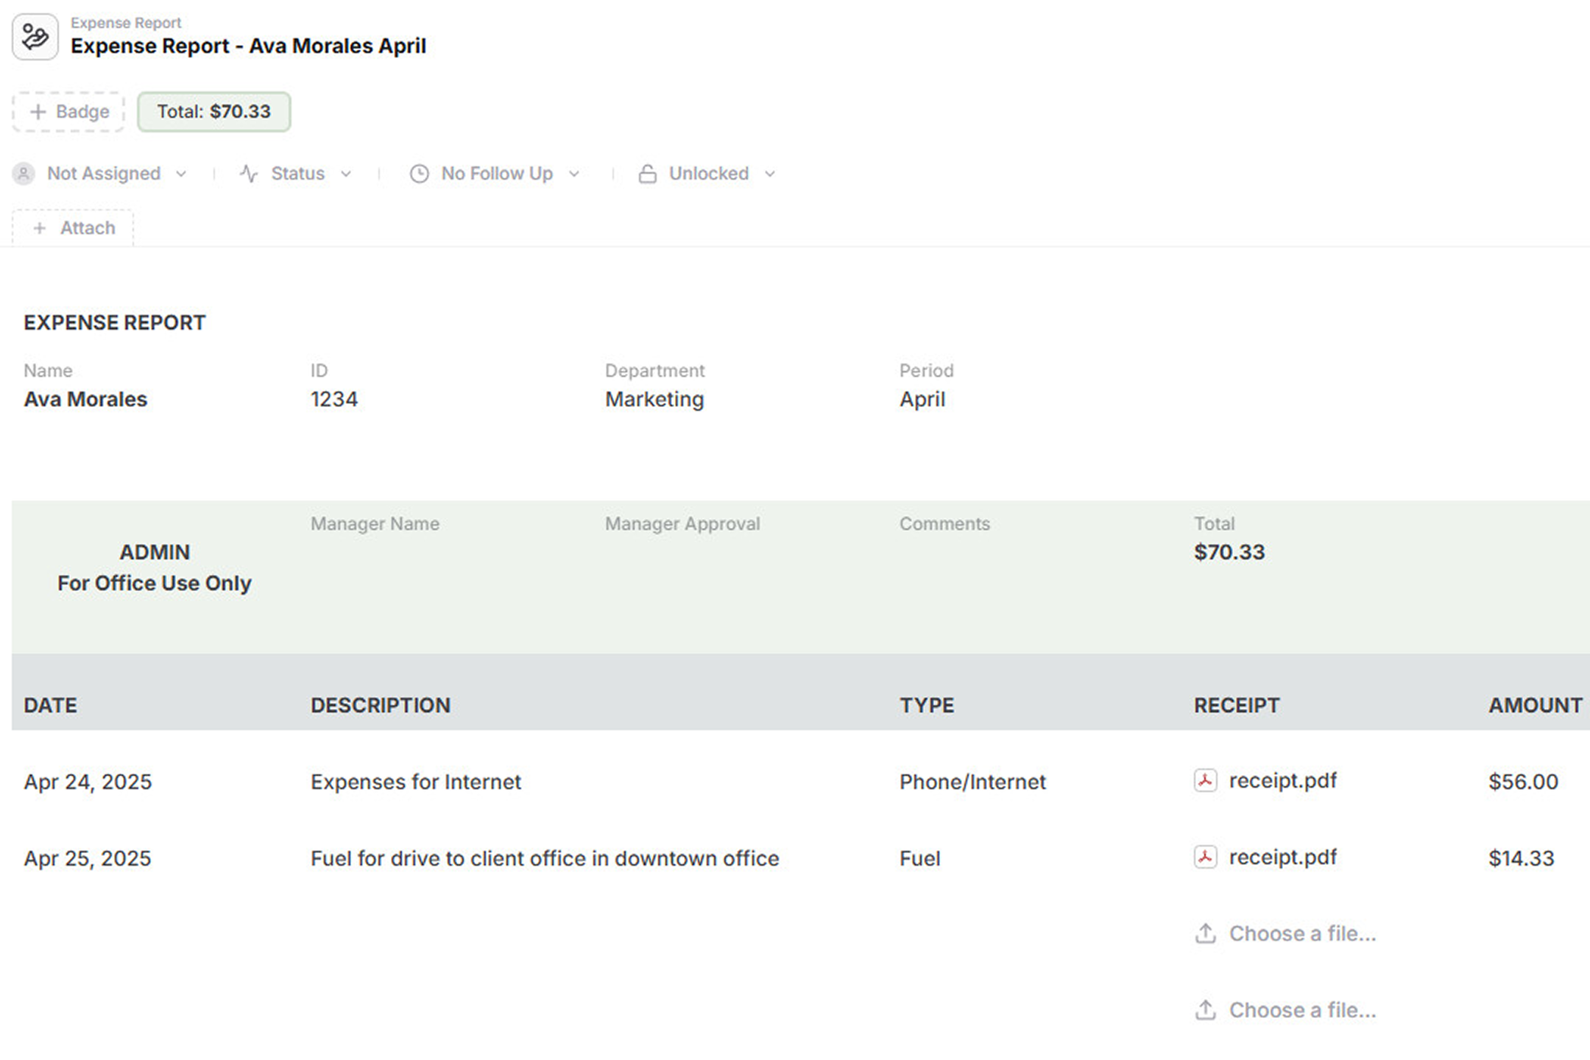The height and width of the screenshot is (1060, 1590).
Task: Click the Not Assigned person avatar icon
Action: [24, 174]
